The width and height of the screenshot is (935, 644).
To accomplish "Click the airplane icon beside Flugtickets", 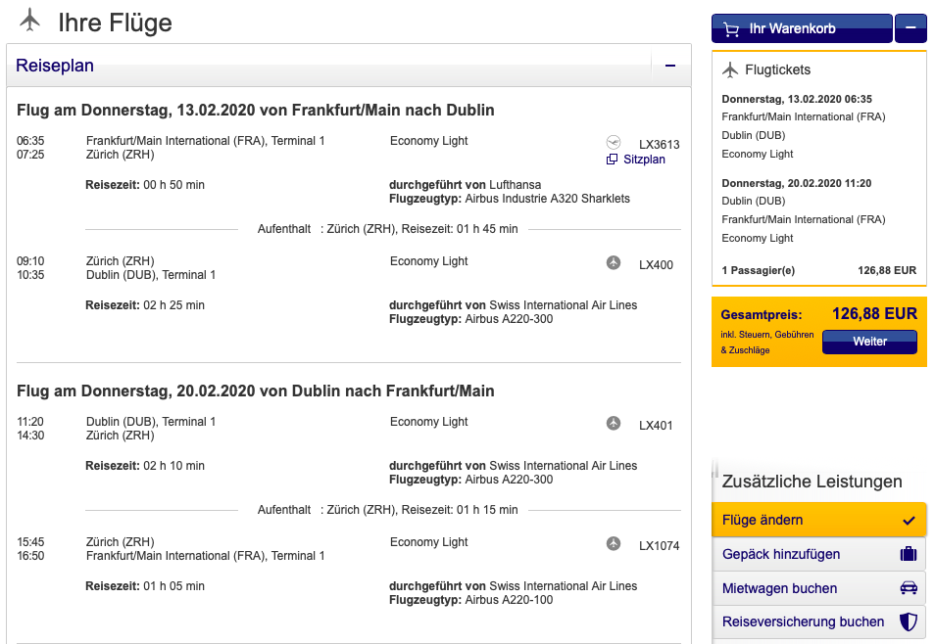I will 730,70.
